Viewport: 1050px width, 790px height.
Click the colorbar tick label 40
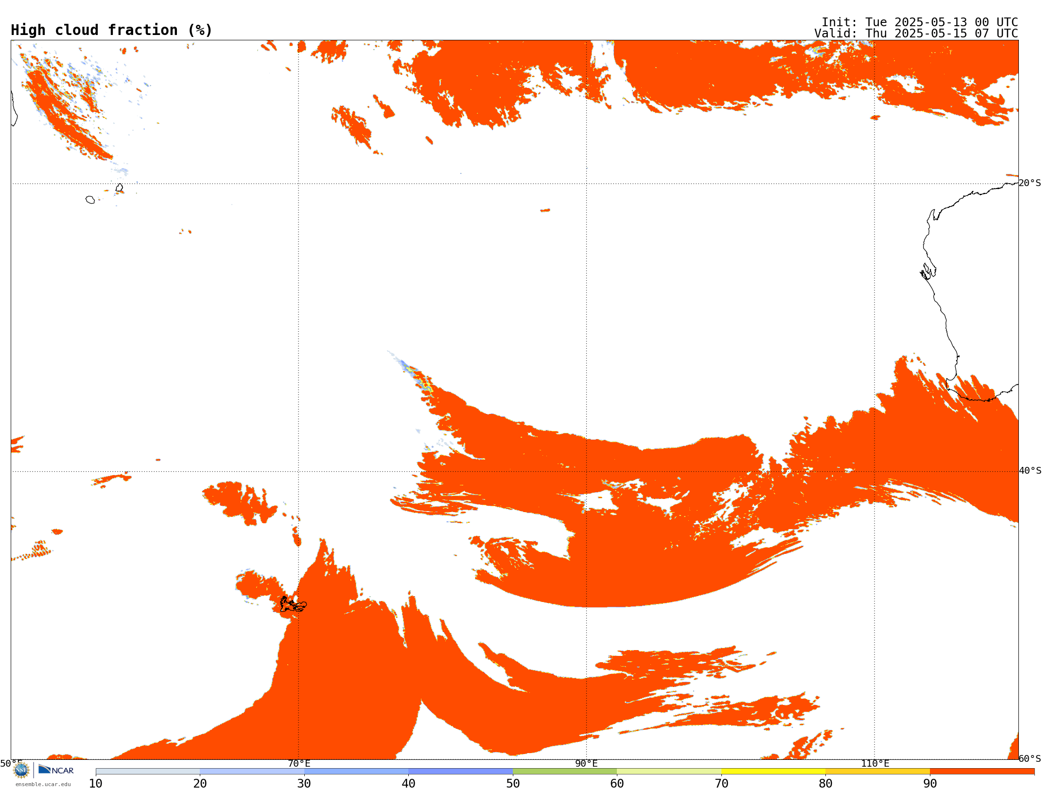point(408,784)
